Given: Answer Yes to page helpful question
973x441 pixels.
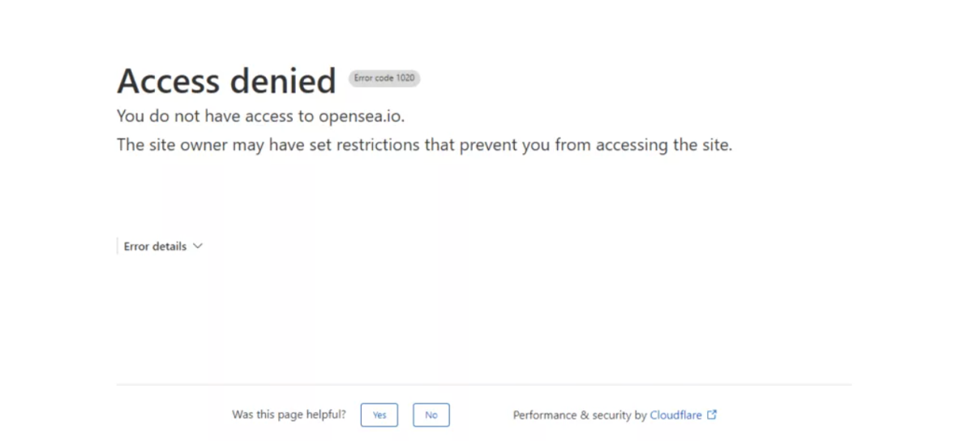Looking at the screenshot, I should pos(379,415).
